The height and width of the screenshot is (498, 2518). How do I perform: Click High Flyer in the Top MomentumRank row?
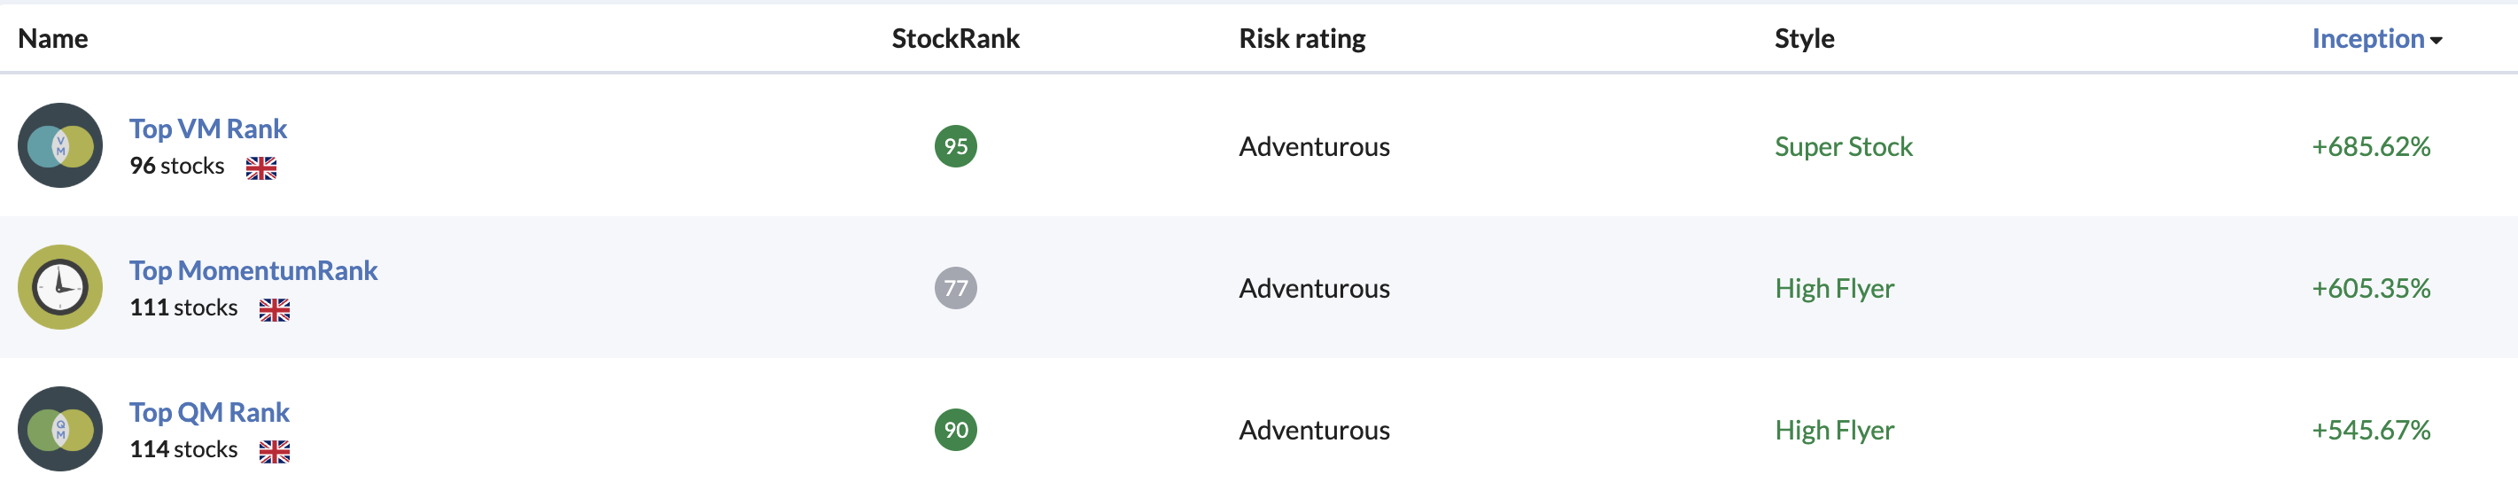click(x=1834, y=289)
